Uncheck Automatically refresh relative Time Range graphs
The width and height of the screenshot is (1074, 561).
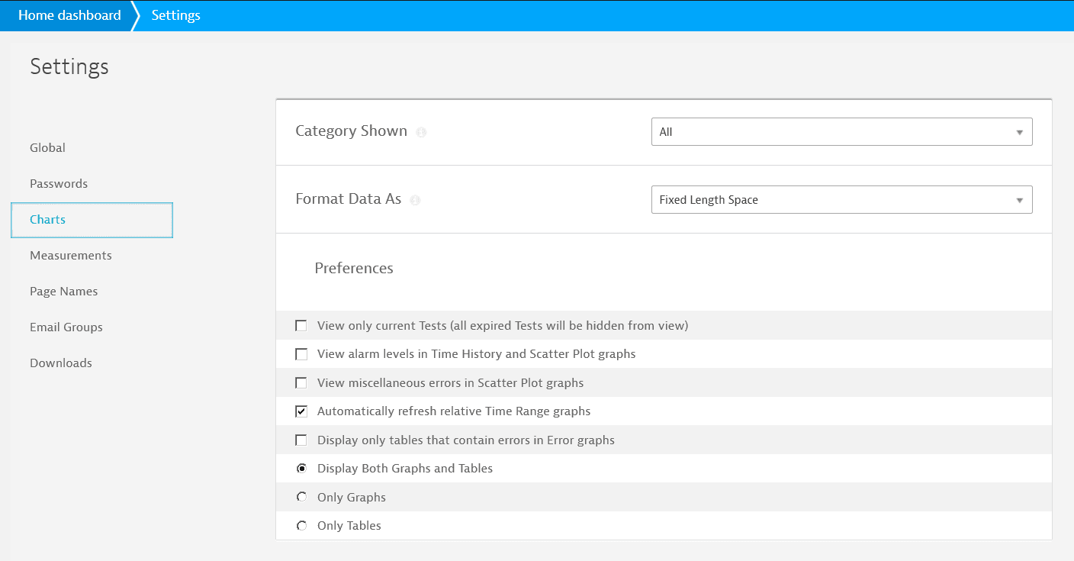click(301, 411)
